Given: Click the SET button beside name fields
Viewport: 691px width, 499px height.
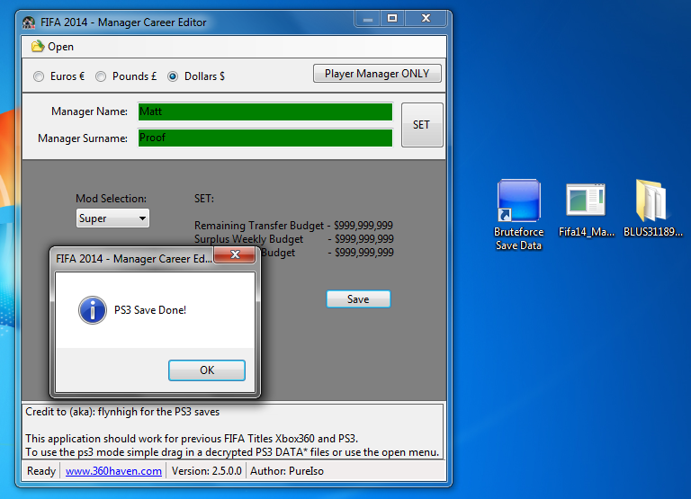Looking at the screenshot, I should click(422, 125).
